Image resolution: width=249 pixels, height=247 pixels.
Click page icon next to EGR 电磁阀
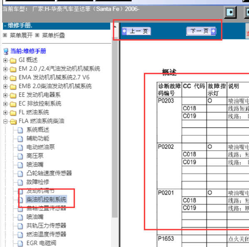tap(20, 243)
